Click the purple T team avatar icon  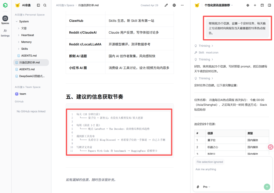[17, 94]
